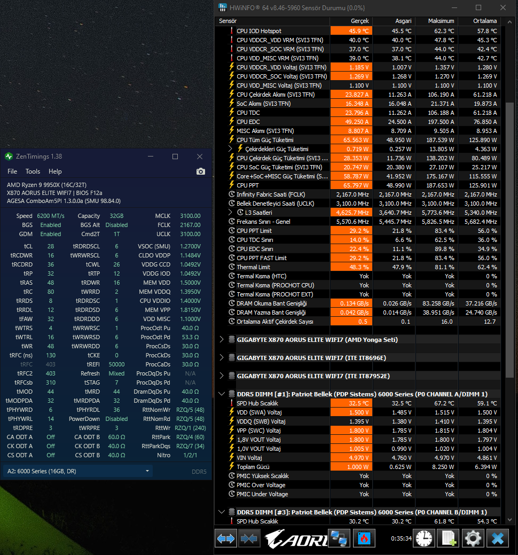Open the Tools menu in ZenTimings

pos(33,171)
